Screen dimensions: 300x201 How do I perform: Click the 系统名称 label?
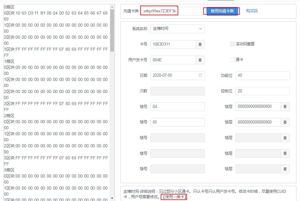(x=140, y=29)
